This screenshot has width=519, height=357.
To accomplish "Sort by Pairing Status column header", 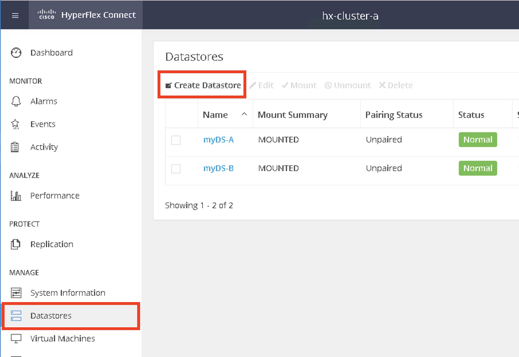I will click(x=394, y=115).
